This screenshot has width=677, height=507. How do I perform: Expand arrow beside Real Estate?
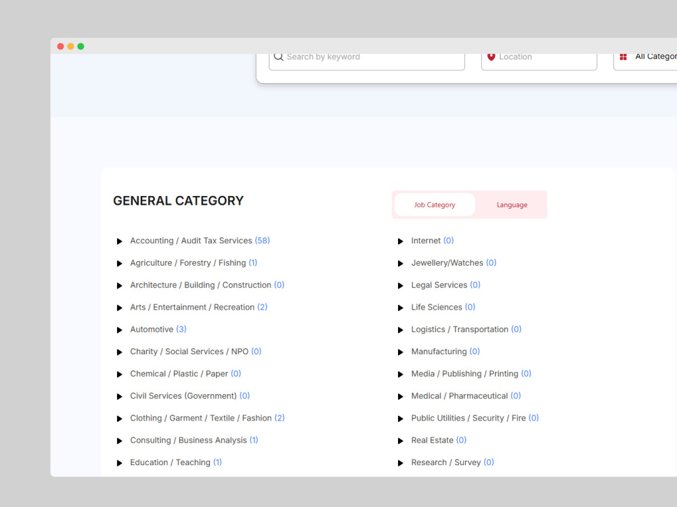[x=400, y=441]
